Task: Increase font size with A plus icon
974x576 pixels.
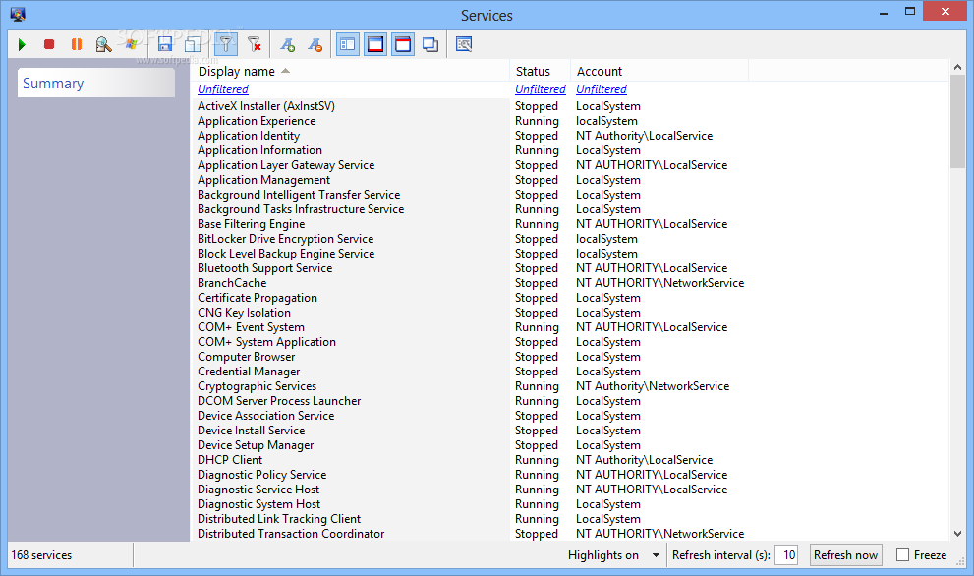Action: pos(287,45)
